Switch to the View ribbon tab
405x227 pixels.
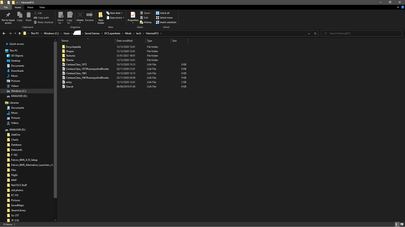click(x=42, y=7)
